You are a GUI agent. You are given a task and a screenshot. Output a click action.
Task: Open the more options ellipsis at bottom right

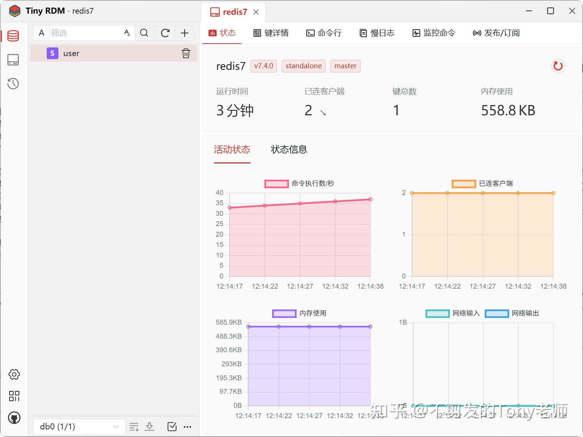[x=188, y=426]
